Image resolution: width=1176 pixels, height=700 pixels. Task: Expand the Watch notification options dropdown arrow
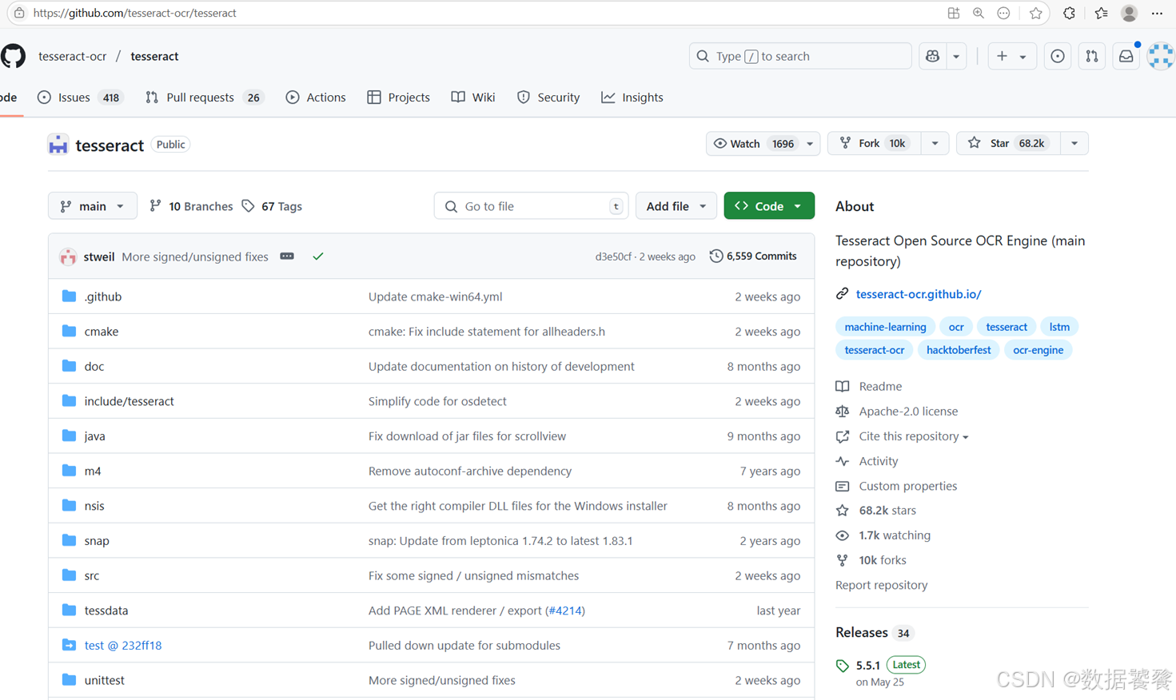pos(810,143)
